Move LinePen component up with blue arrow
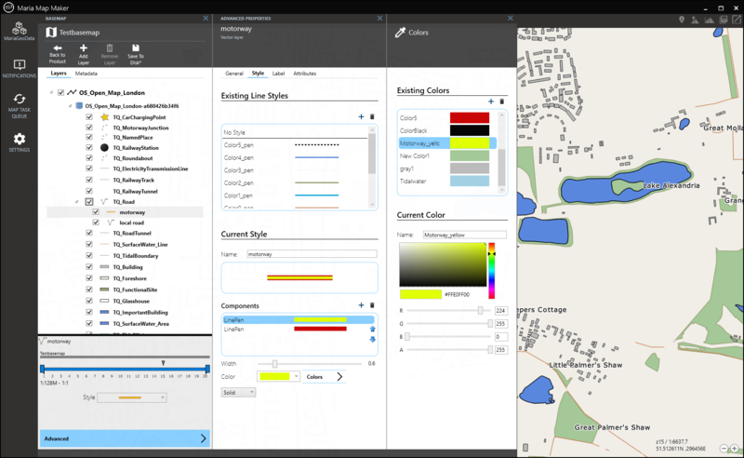 [372, 329]
